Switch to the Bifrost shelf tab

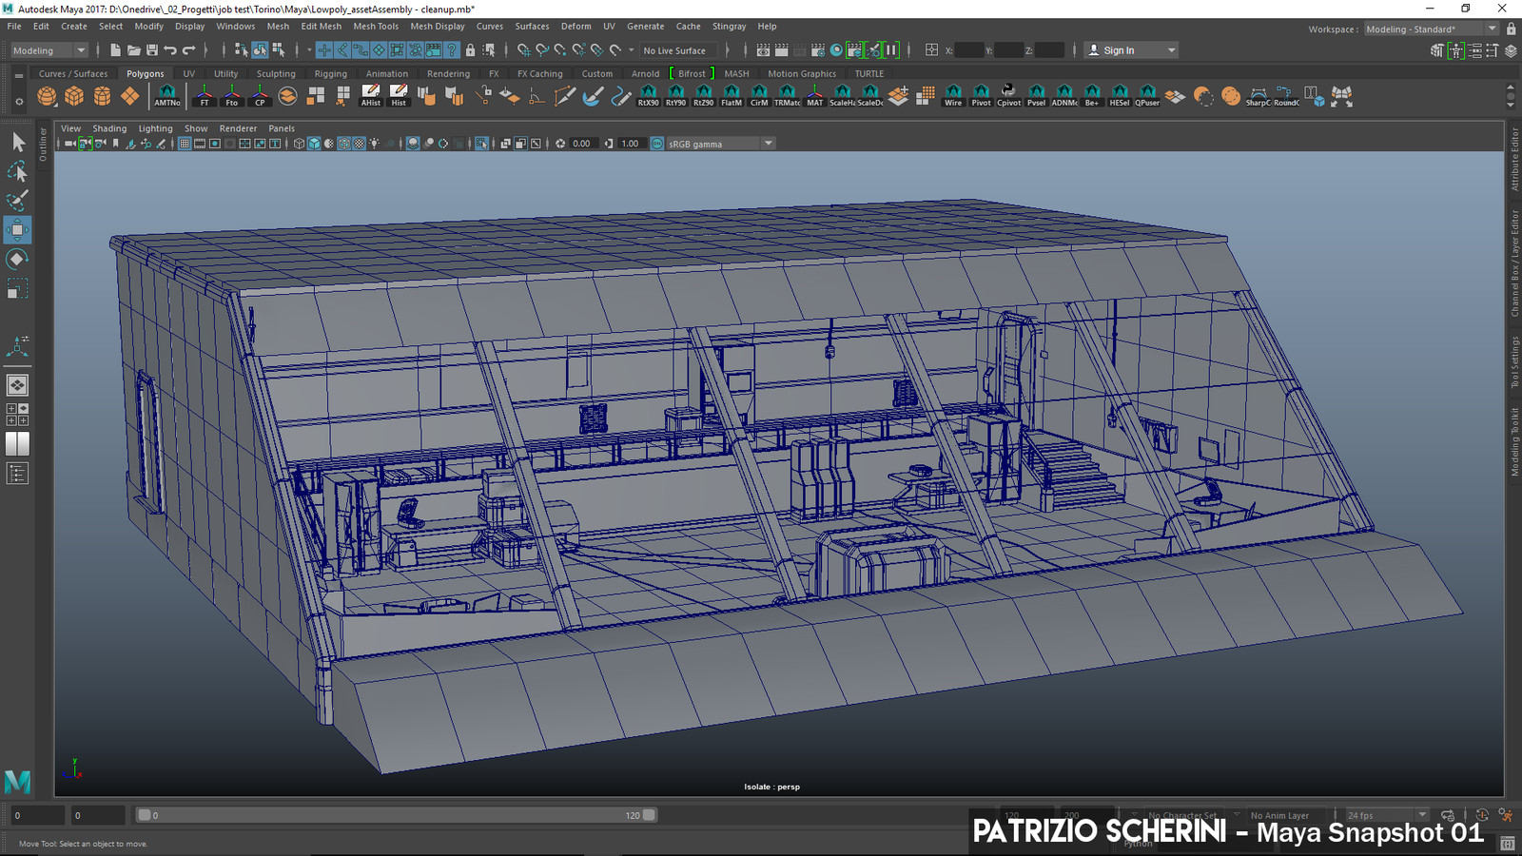(692, 73)
